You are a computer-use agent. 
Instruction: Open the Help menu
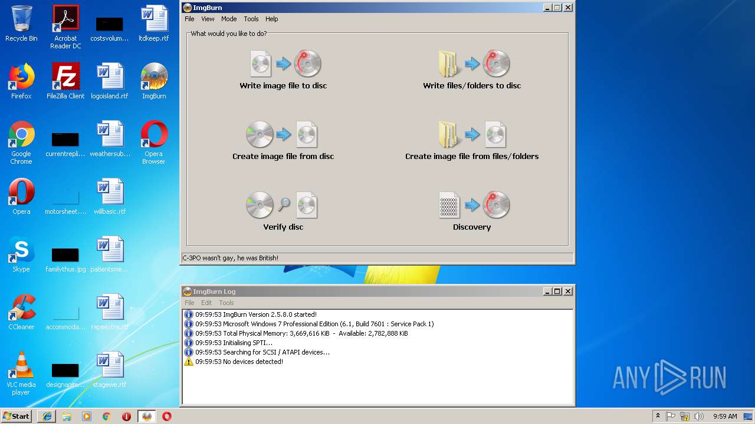[272, 19]
